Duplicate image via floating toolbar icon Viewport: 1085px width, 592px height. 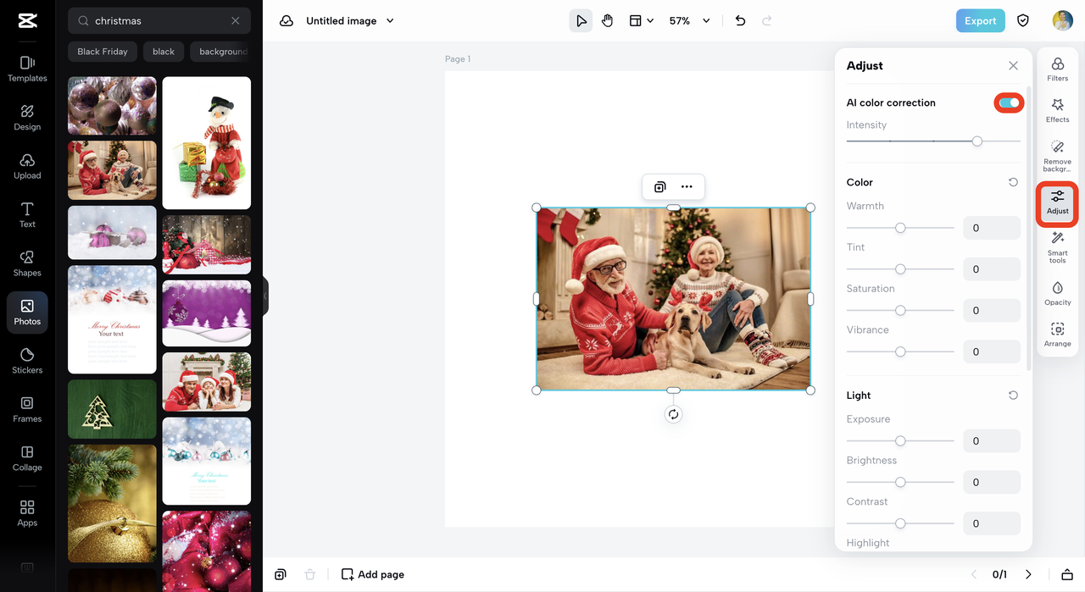[x=659, y=187]
